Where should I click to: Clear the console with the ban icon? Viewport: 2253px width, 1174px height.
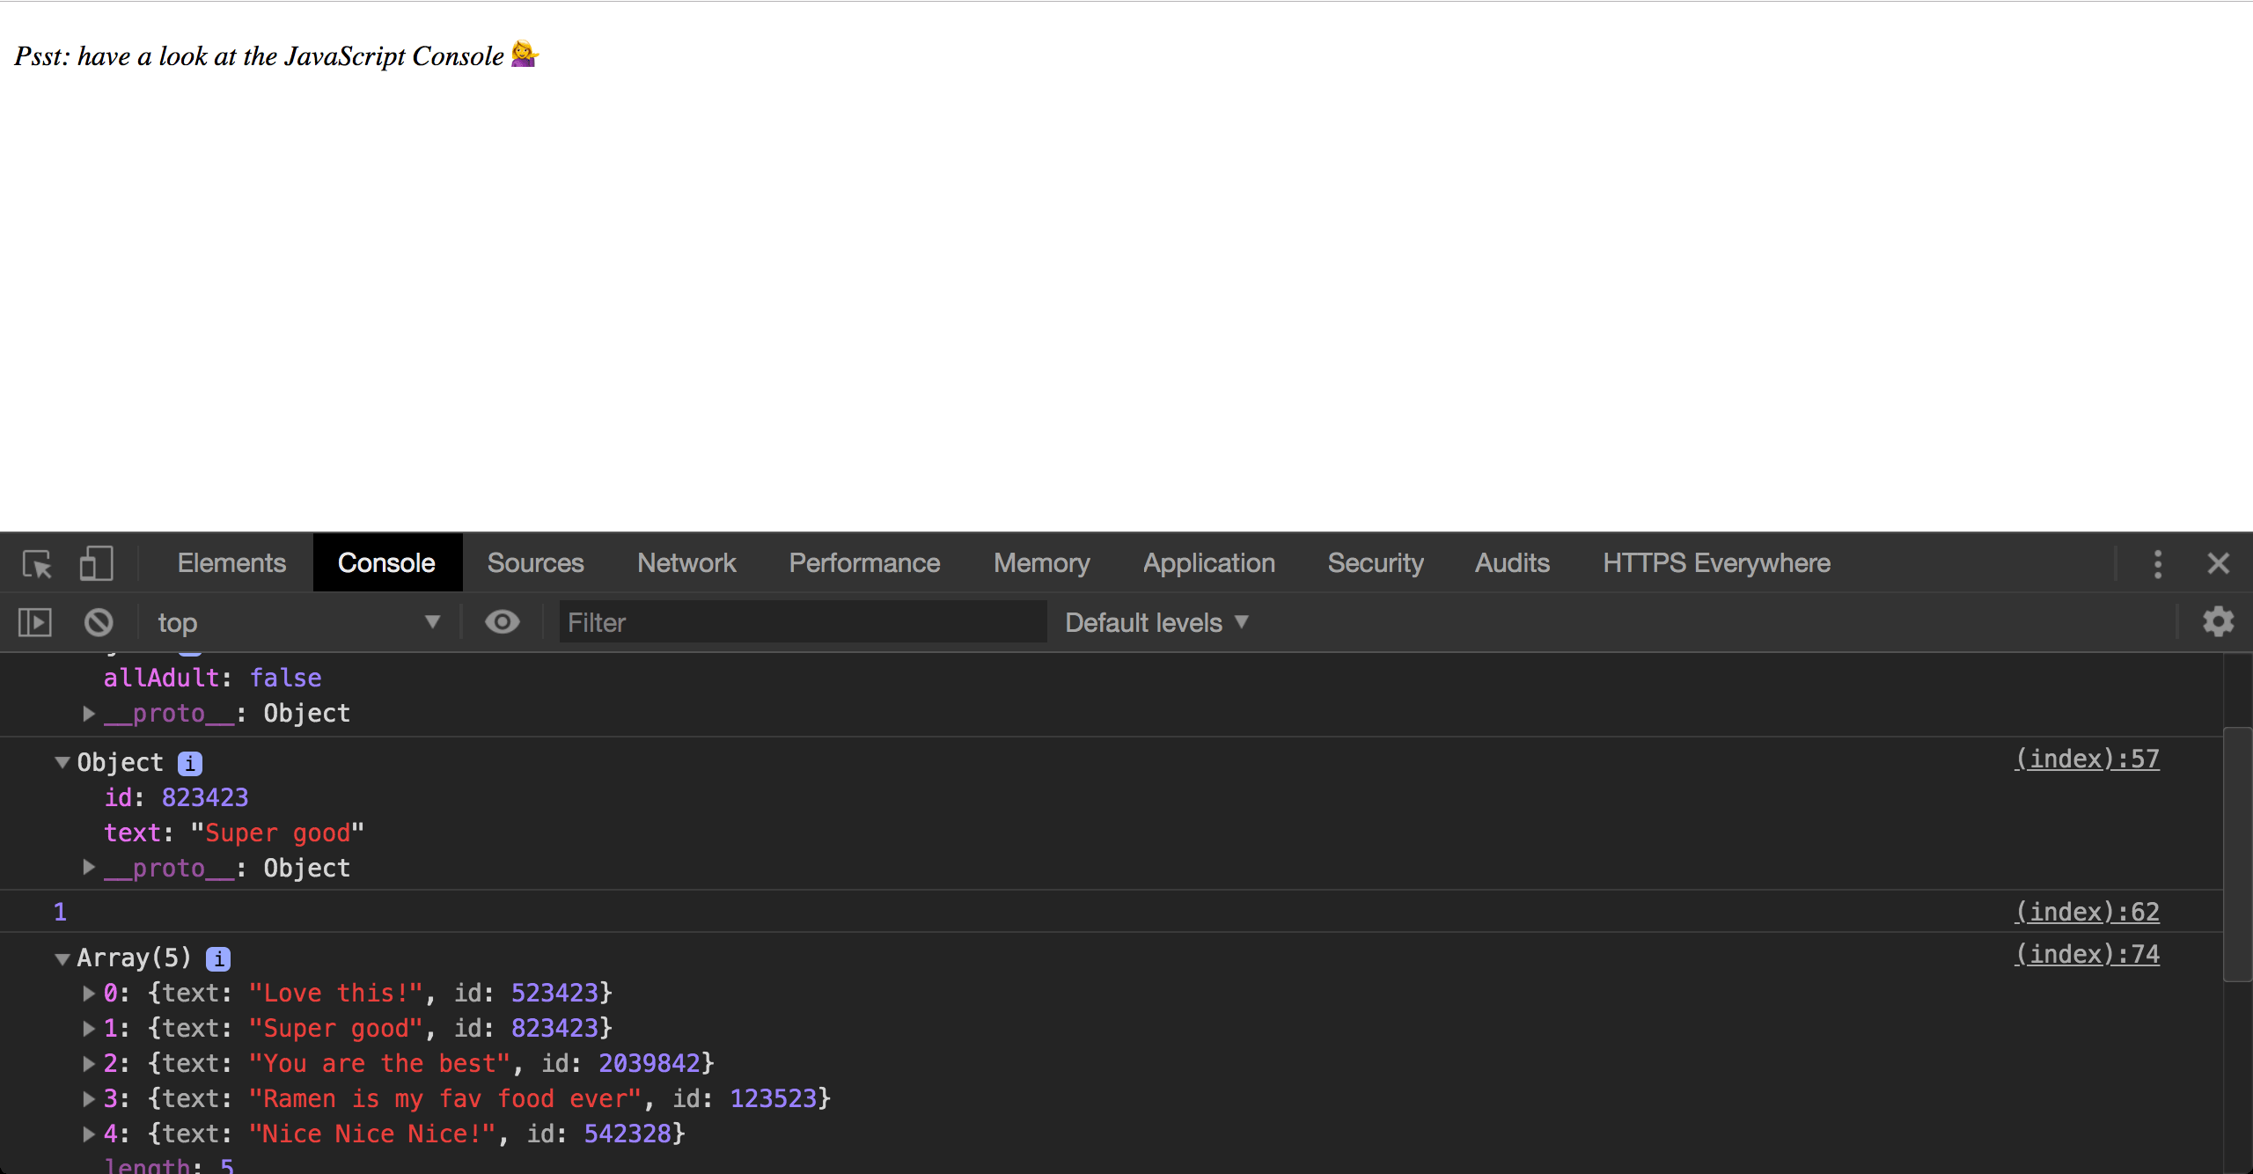click(x=99, y=622)
